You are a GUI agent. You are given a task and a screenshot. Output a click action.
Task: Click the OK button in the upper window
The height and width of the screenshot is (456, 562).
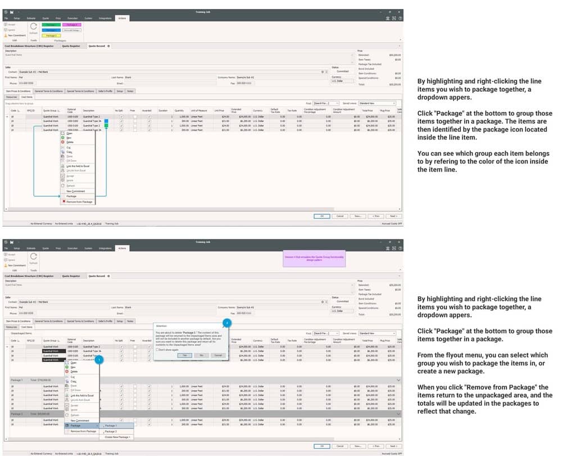point(322,215)
